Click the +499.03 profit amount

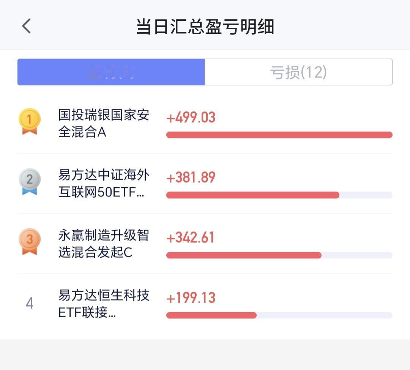click(191, 117)
